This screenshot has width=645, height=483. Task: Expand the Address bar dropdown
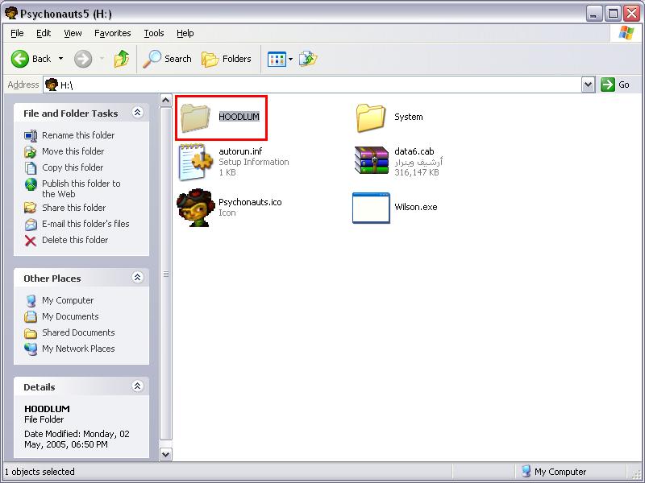pyautogui.click(x=588, y=85)
